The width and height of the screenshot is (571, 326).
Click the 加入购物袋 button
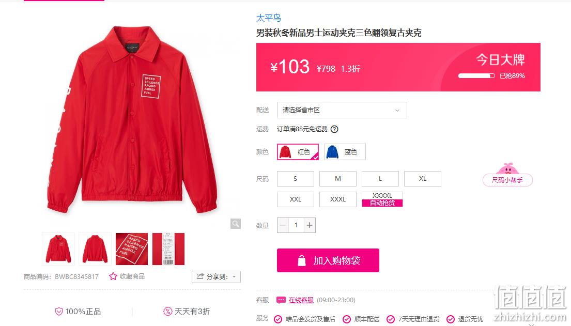(328, 260)
